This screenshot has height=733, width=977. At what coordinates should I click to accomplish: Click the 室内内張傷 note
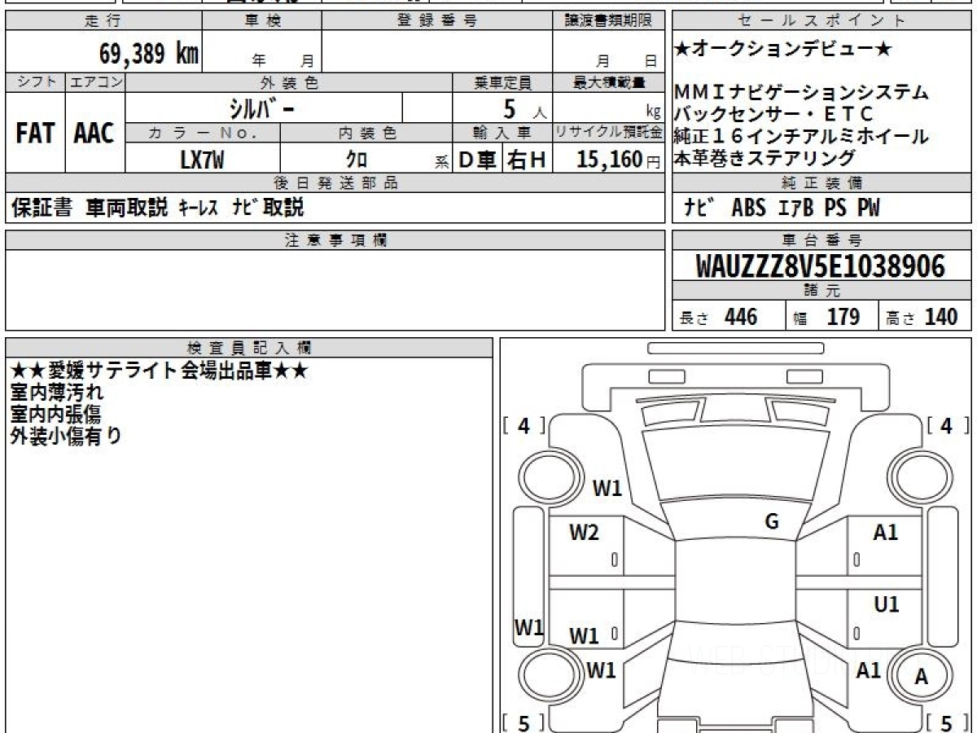57,415
